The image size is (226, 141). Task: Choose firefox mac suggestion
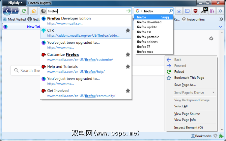click(x=153, y=51)
